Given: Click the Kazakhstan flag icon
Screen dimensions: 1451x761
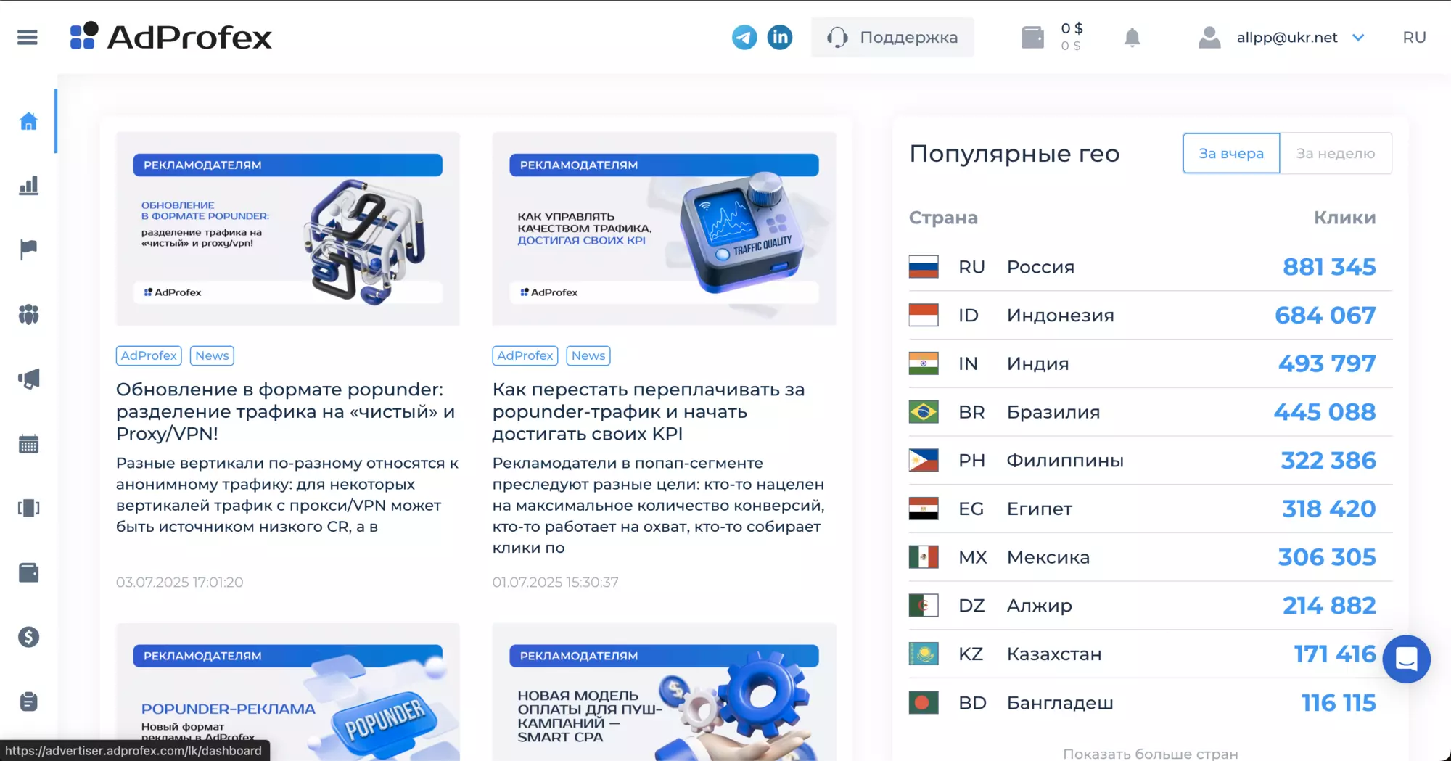Looking at the screenshot, I should coord(924,654).
